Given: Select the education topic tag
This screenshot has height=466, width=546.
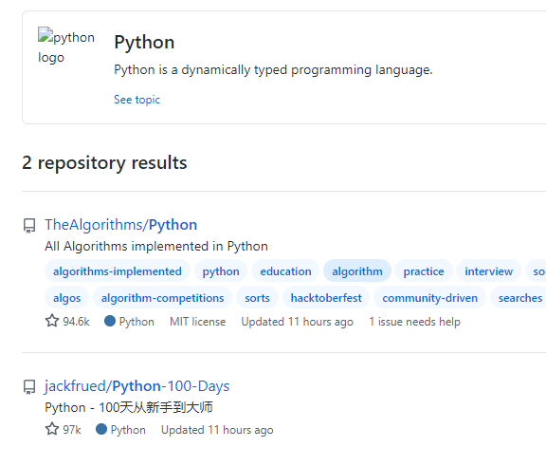Looking at the screenshot, I should pyautogui.click(x=285, y=271).
